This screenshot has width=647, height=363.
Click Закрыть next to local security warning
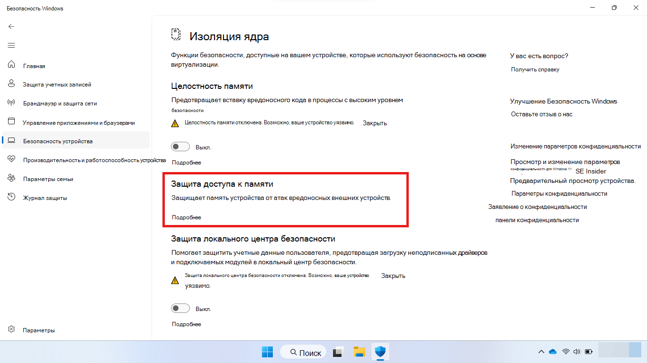tap(393, 276)
